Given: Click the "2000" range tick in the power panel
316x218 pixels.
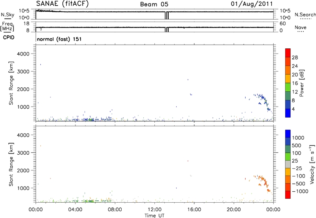Looking at the screenshot, I should (23, 89).
